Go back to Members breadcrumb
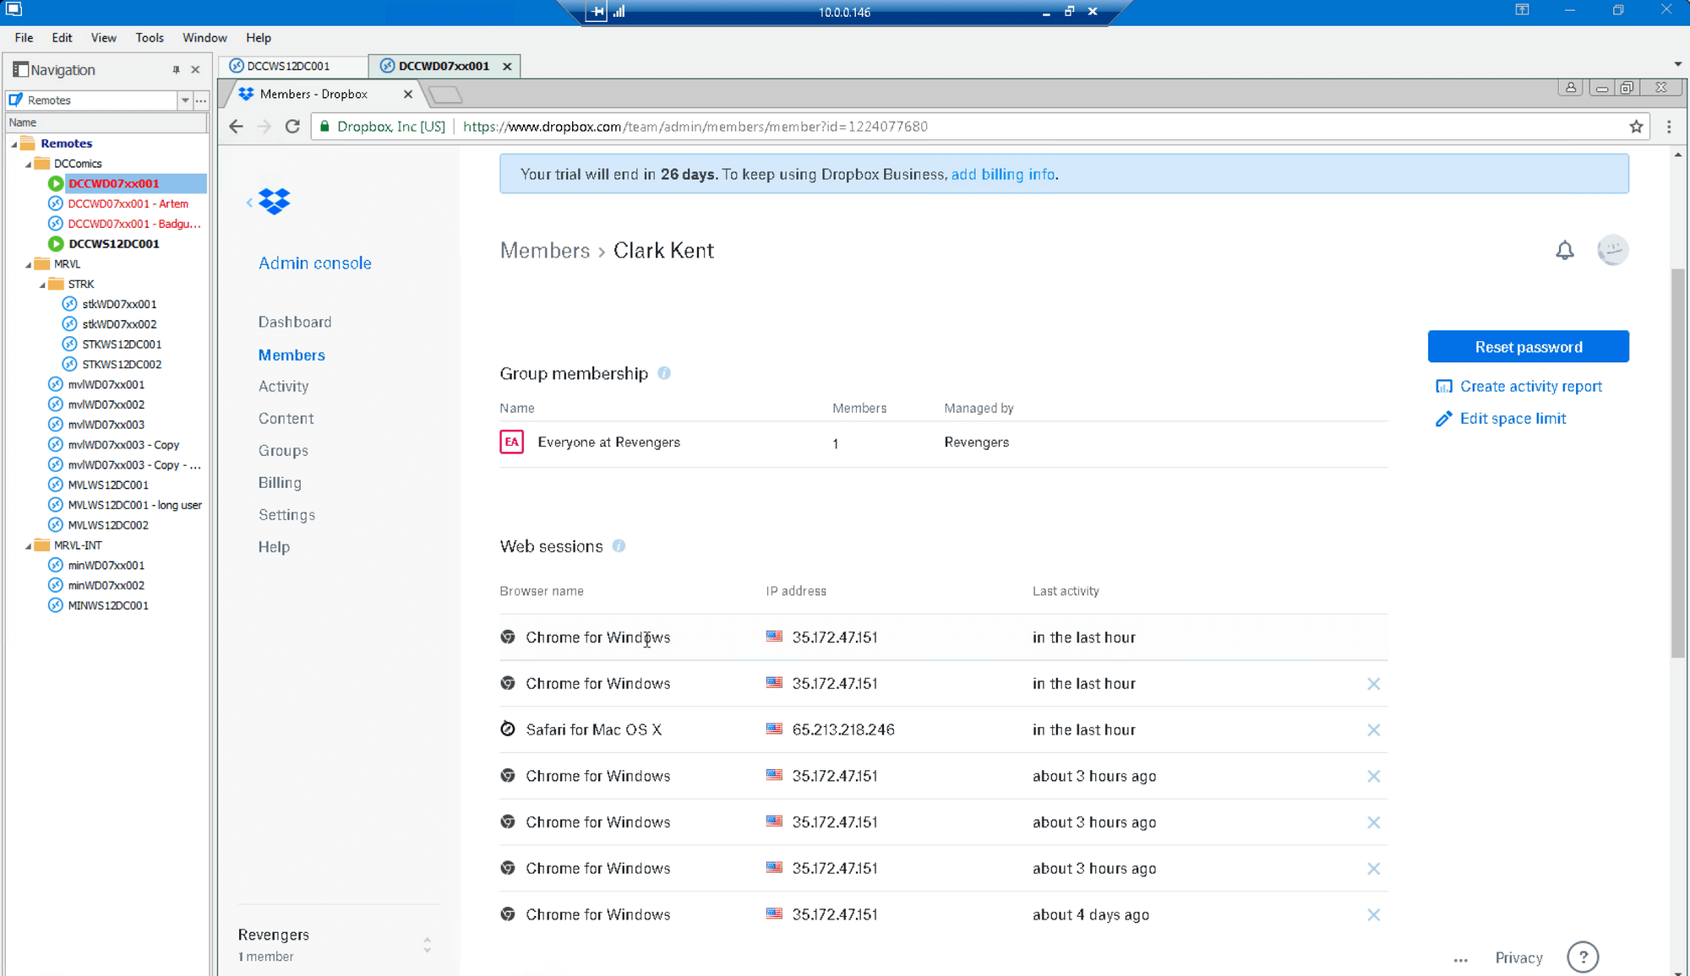 coord(544,251)
